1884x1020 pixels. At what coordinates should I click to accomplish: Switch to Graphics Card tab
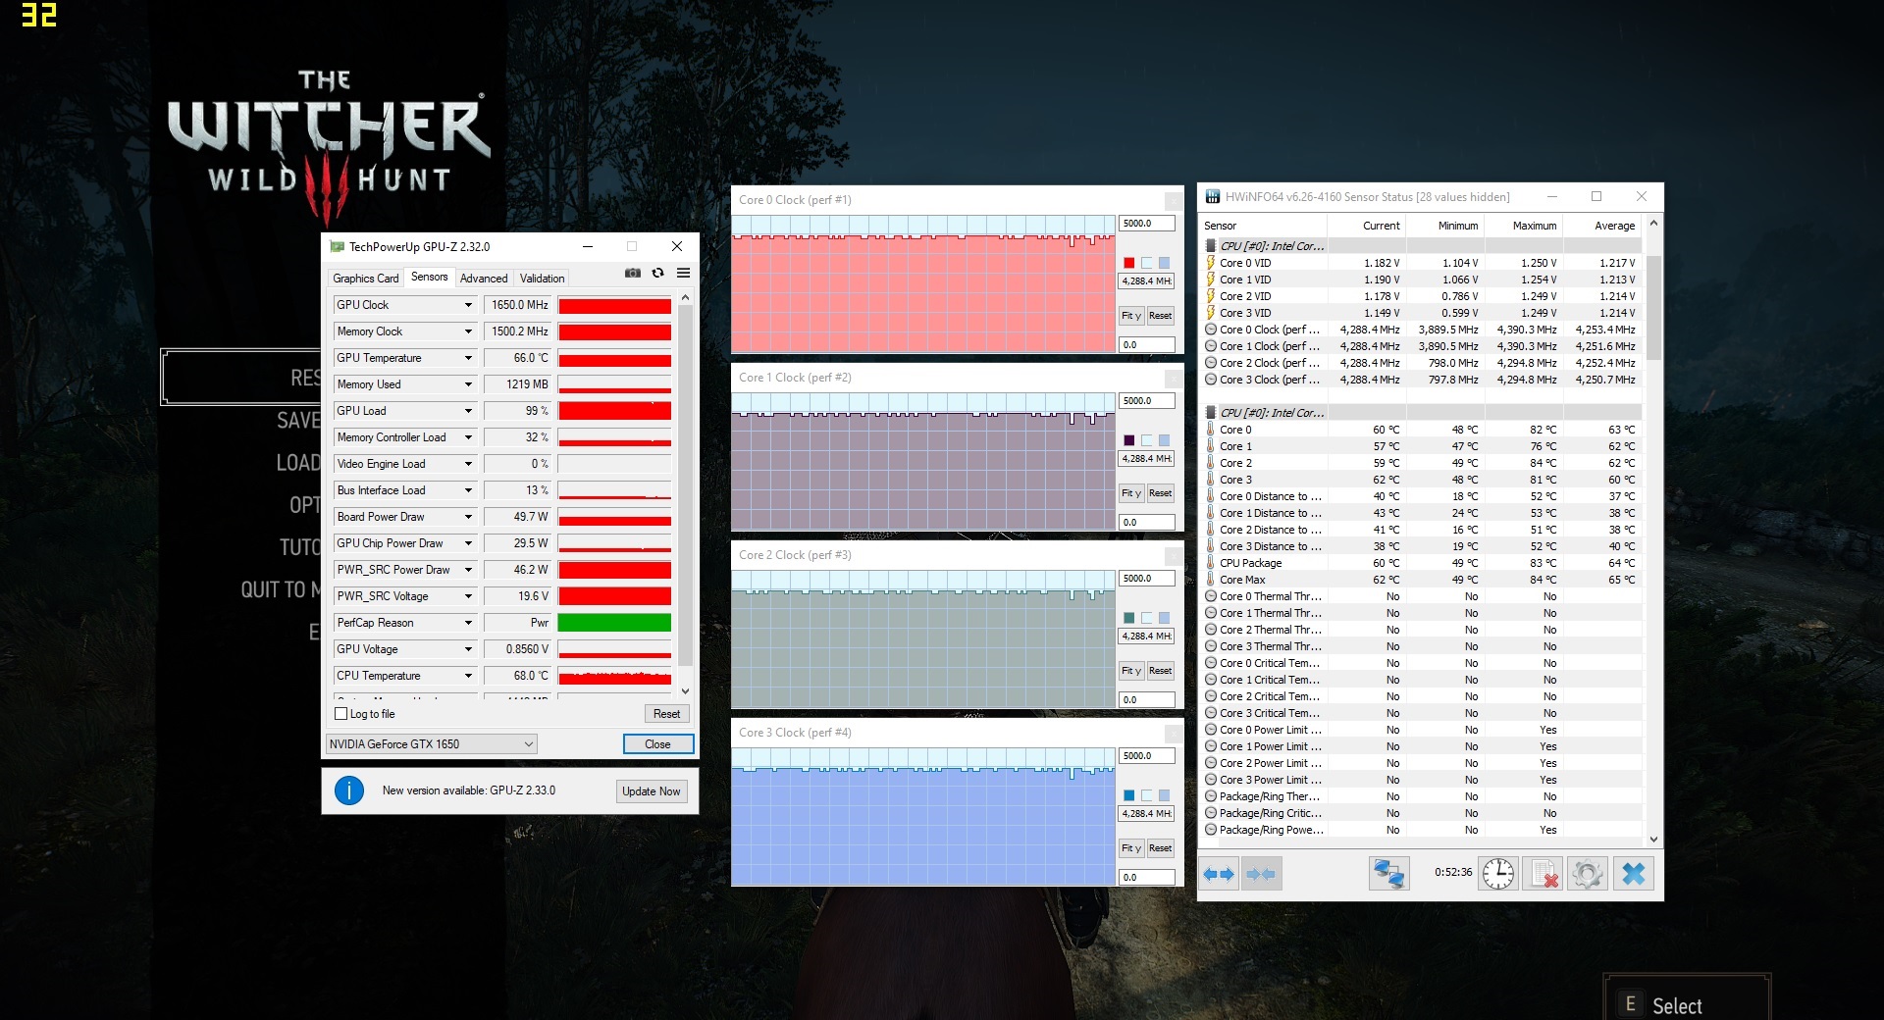(x=366, y=279)
